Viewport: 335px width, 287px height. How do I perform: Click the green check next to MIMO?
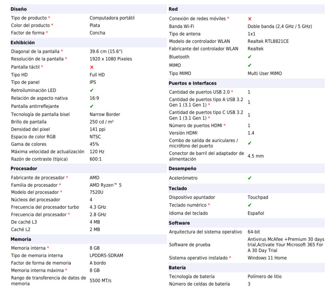click(250, 65)
